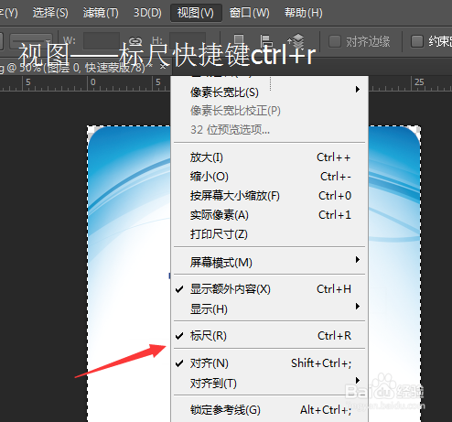Click the path alignment icon

[266, 41]
